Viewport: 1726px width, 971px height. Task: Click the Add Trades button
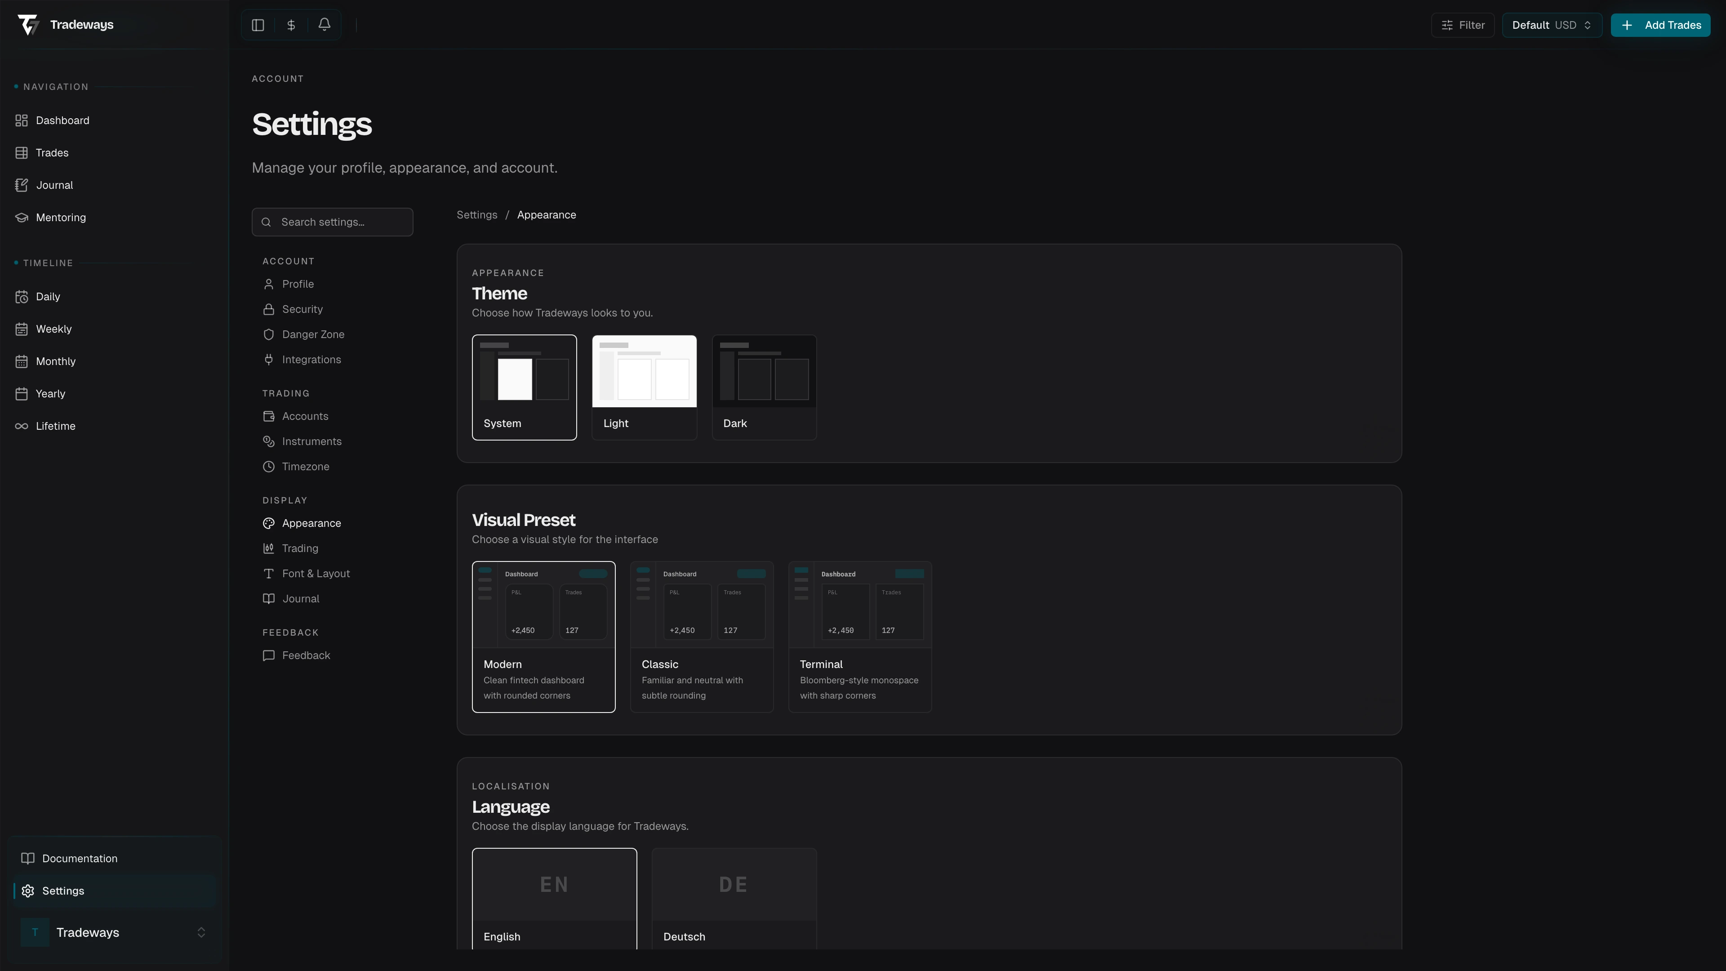pyautogui.click(x=1661, y=25)
